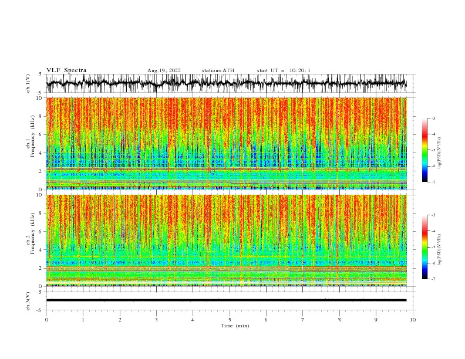Click the log(PSD) label beside ch.2 colorbar

(x=440, y=250)
